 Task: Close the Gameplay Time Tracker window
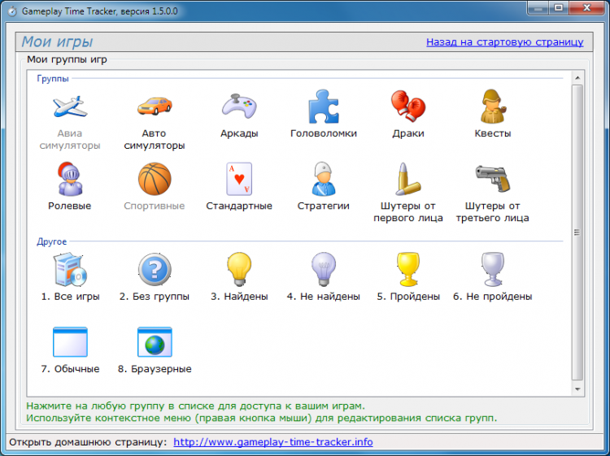click(586, 9)
